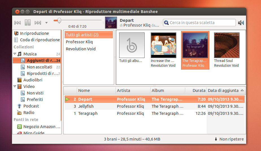Screen dimensions: 261x151
Task: Collapse the Musica tree arrow
Action: (15, 54)
